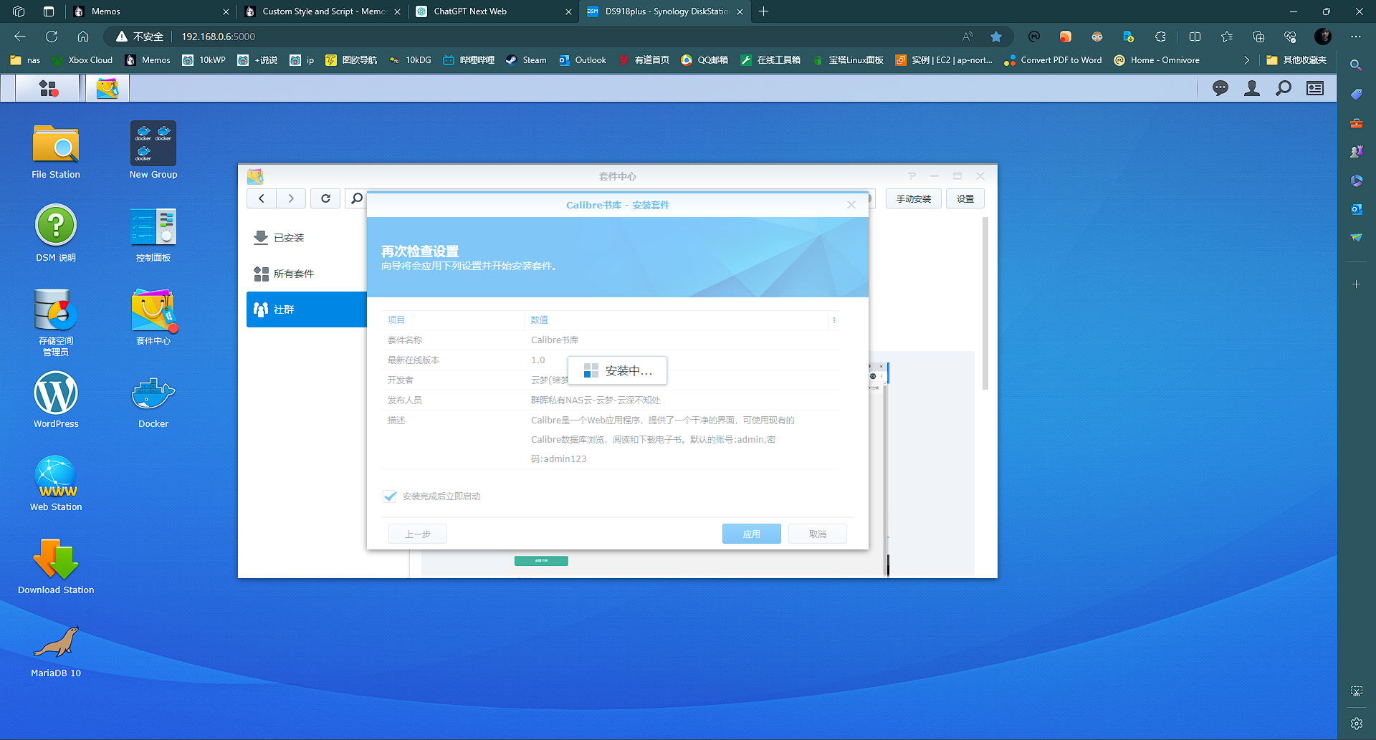Switch to ChatGPT Next Web tab
This screenshot has width=1376, height=740.
tap(494, 11)
